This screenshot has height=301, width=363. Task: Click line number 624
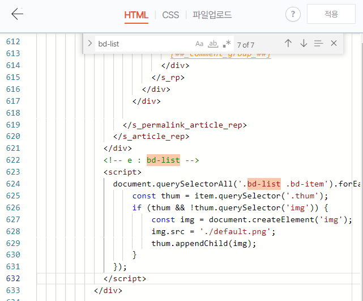(x=13, y=184)
